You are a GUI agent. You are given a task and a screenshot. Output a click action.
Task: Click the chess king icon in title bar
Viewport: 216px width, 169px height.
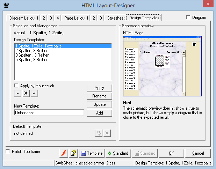[x=6, y=5]
